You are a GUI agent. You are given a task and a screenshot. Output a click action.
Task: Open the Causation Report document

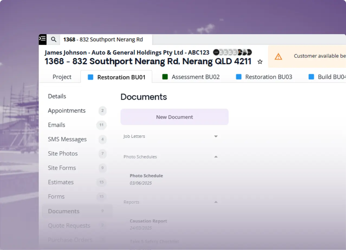coord(148,221)
